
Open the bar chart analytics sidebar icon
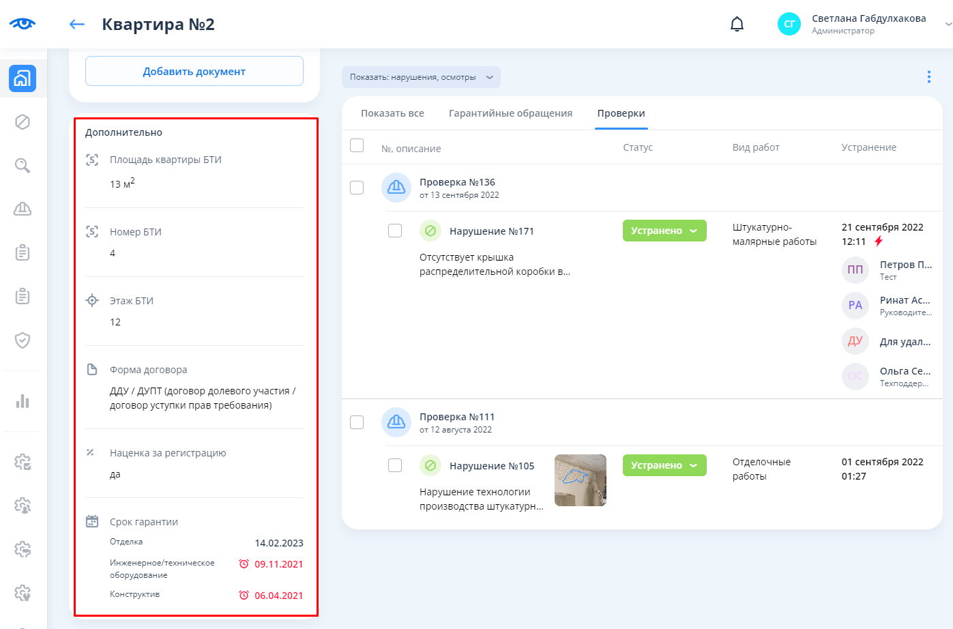23,401
